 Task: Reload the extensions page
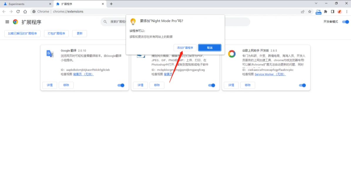18,12
